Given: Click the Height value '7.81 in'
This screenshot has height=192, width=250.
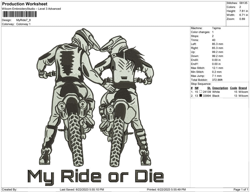Looking at the screenshot, I should 243,11.
